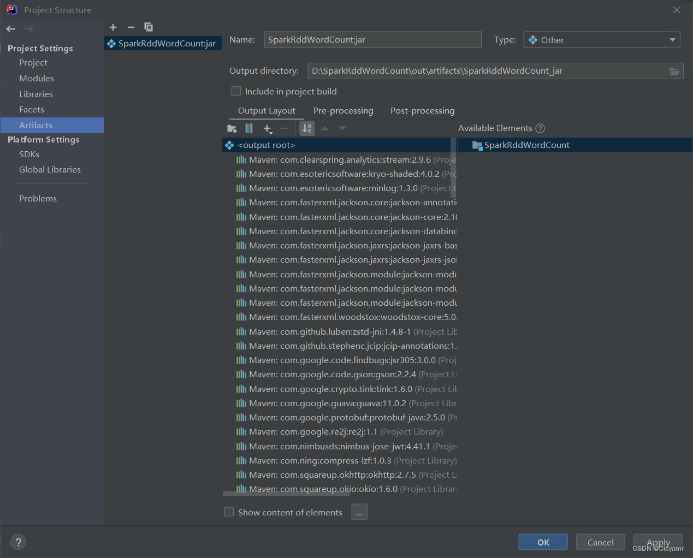Click the OK button

coord(543,542)
